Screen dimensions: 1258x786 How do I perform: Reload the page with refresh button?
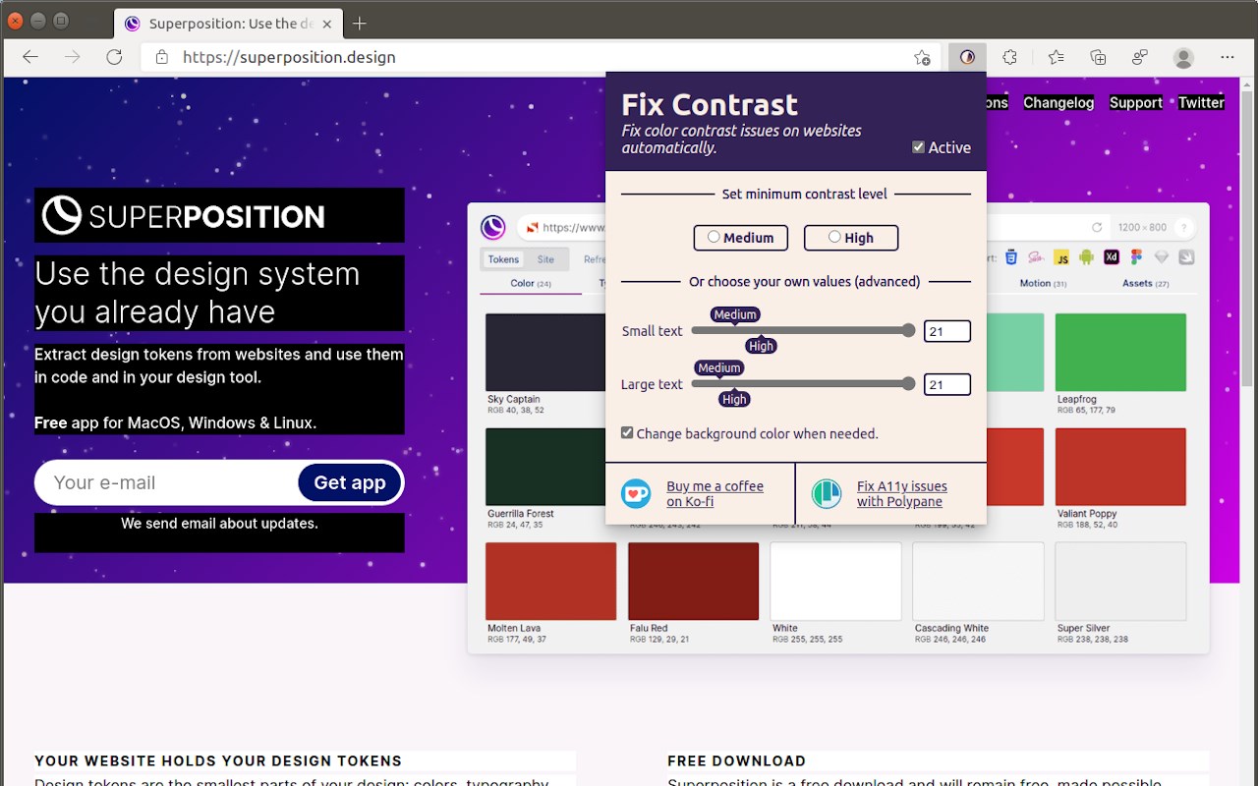pos(114,57)
